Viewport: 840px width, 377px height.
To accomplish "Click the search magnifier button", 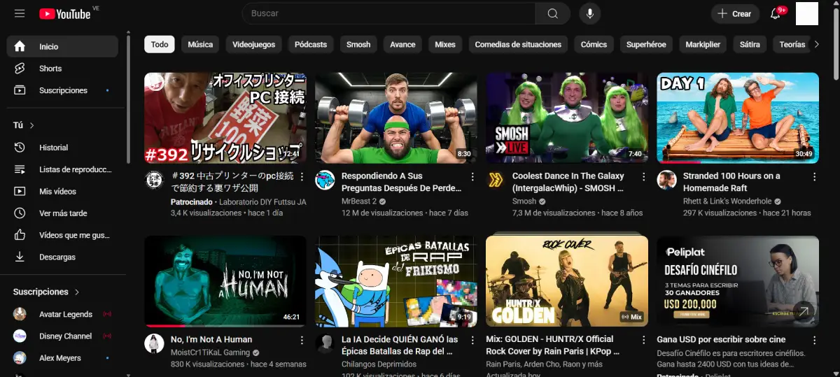I will click(x=553, y=13).
